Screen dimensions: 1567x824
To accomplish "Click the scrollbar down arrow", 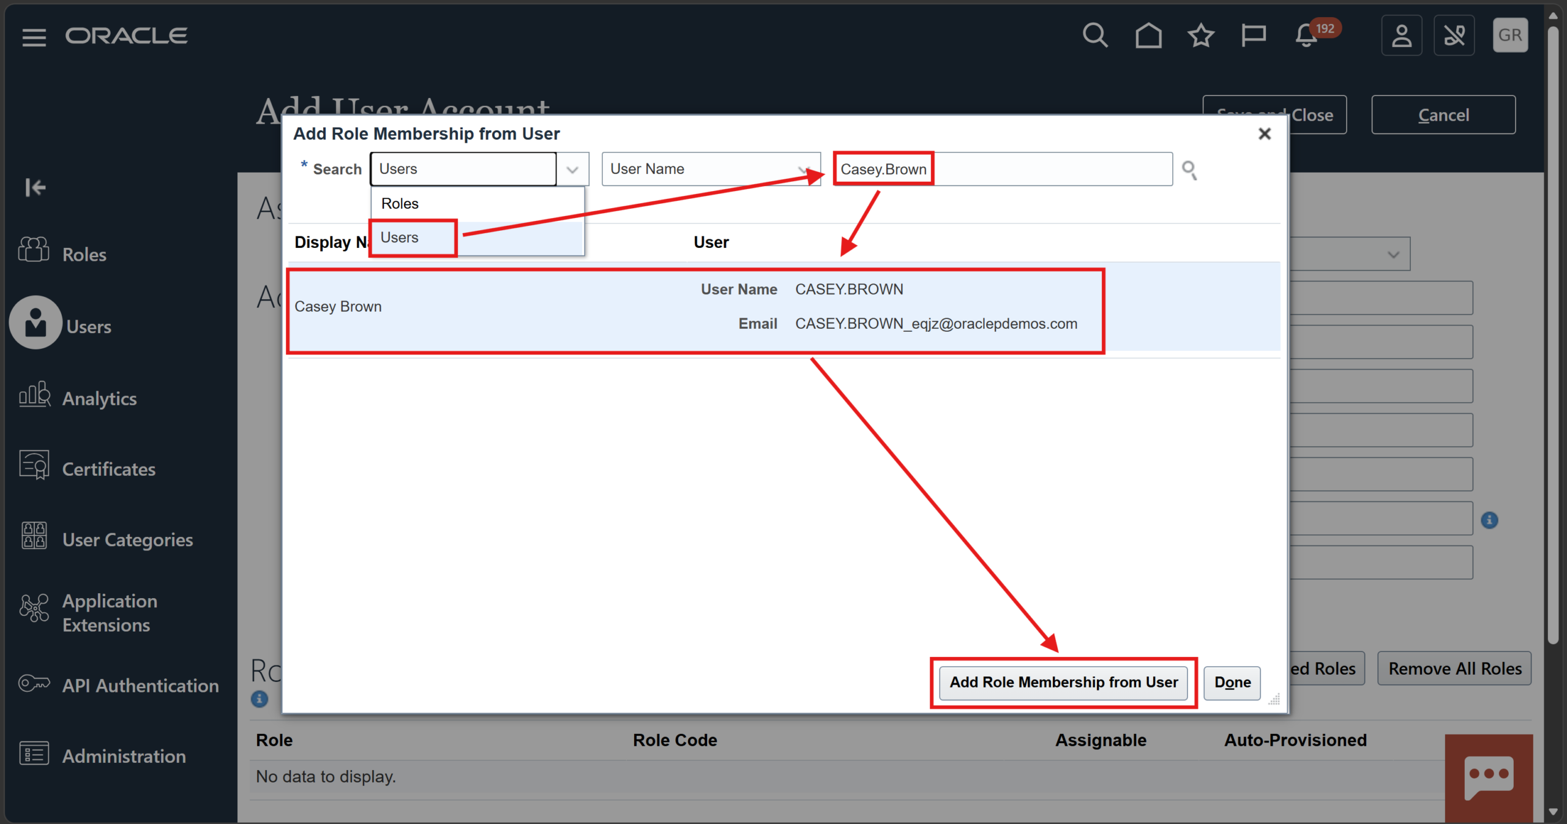I will click(1553, 812).
